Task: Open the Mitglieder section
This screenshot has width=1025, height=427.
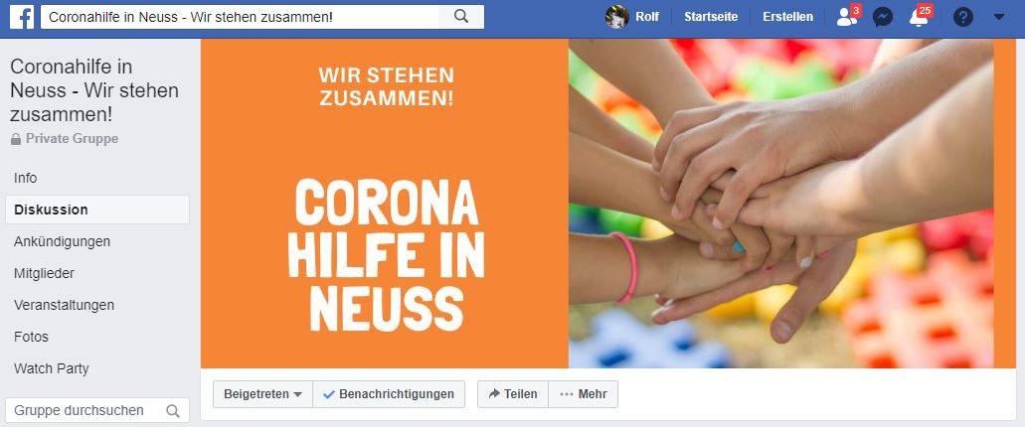Action: tap(44, 273)
